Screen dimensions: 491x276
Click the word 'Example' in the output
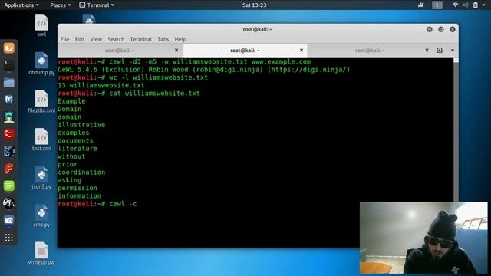(71, 101)
